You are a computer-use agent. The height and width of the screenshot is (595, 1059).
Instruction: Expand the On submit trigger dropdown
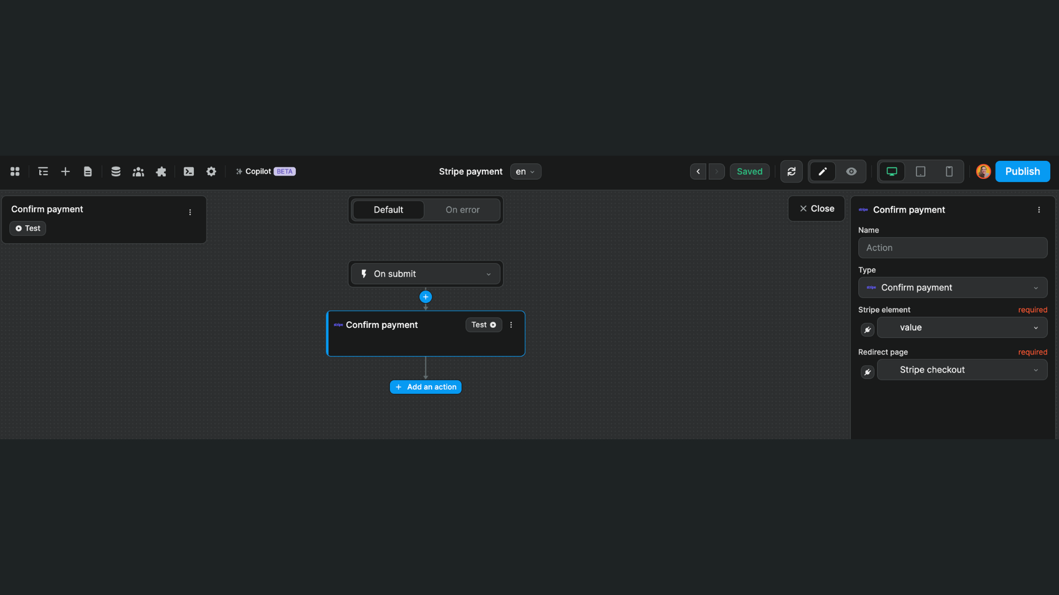489,274
